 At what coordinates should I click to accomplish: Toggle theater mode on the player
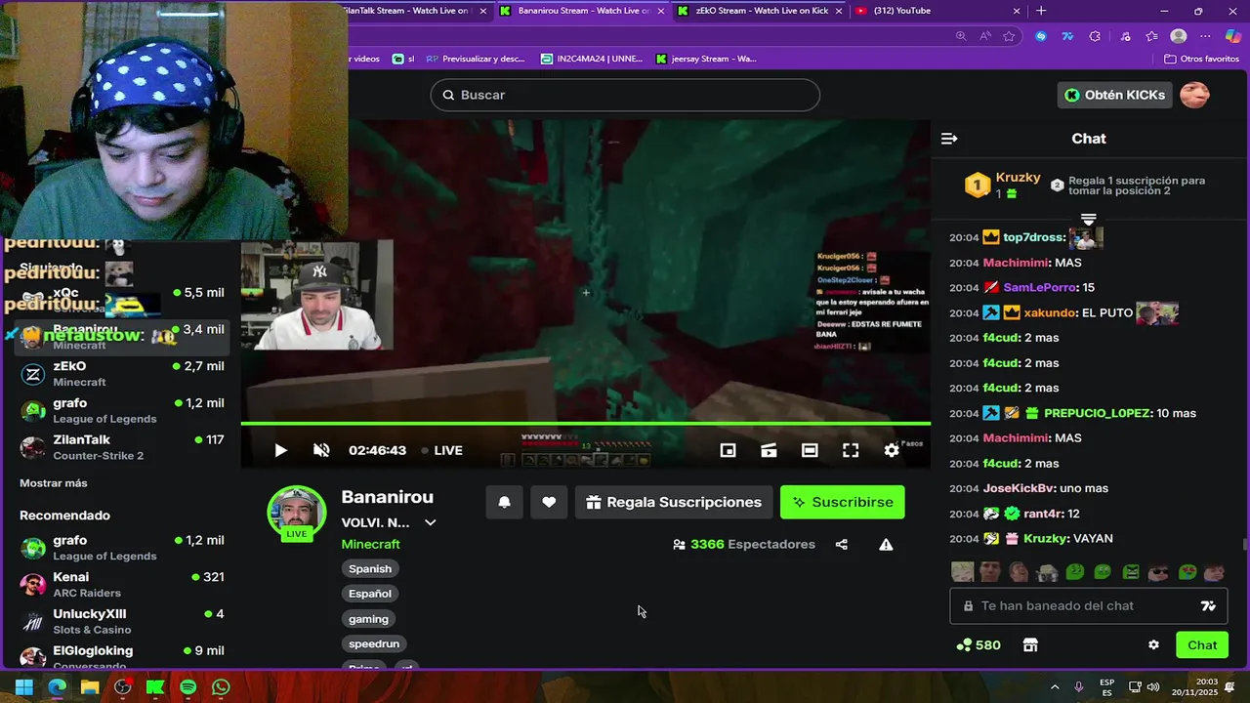click(x=810, y=450)
